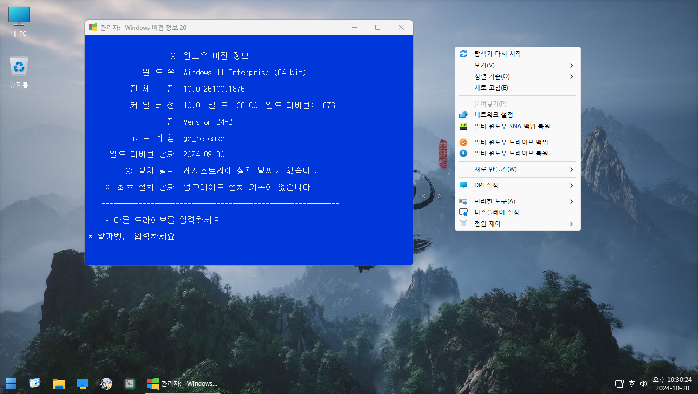Image resolution: width=698 pixels, height=394 pixels.
Task: Choose 멀티 윈도우 드라이브 복원 blue icon item
Action: 517,153
